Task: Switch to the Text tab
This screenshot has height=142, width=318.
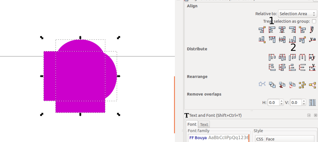Action: tap(204, 125)
